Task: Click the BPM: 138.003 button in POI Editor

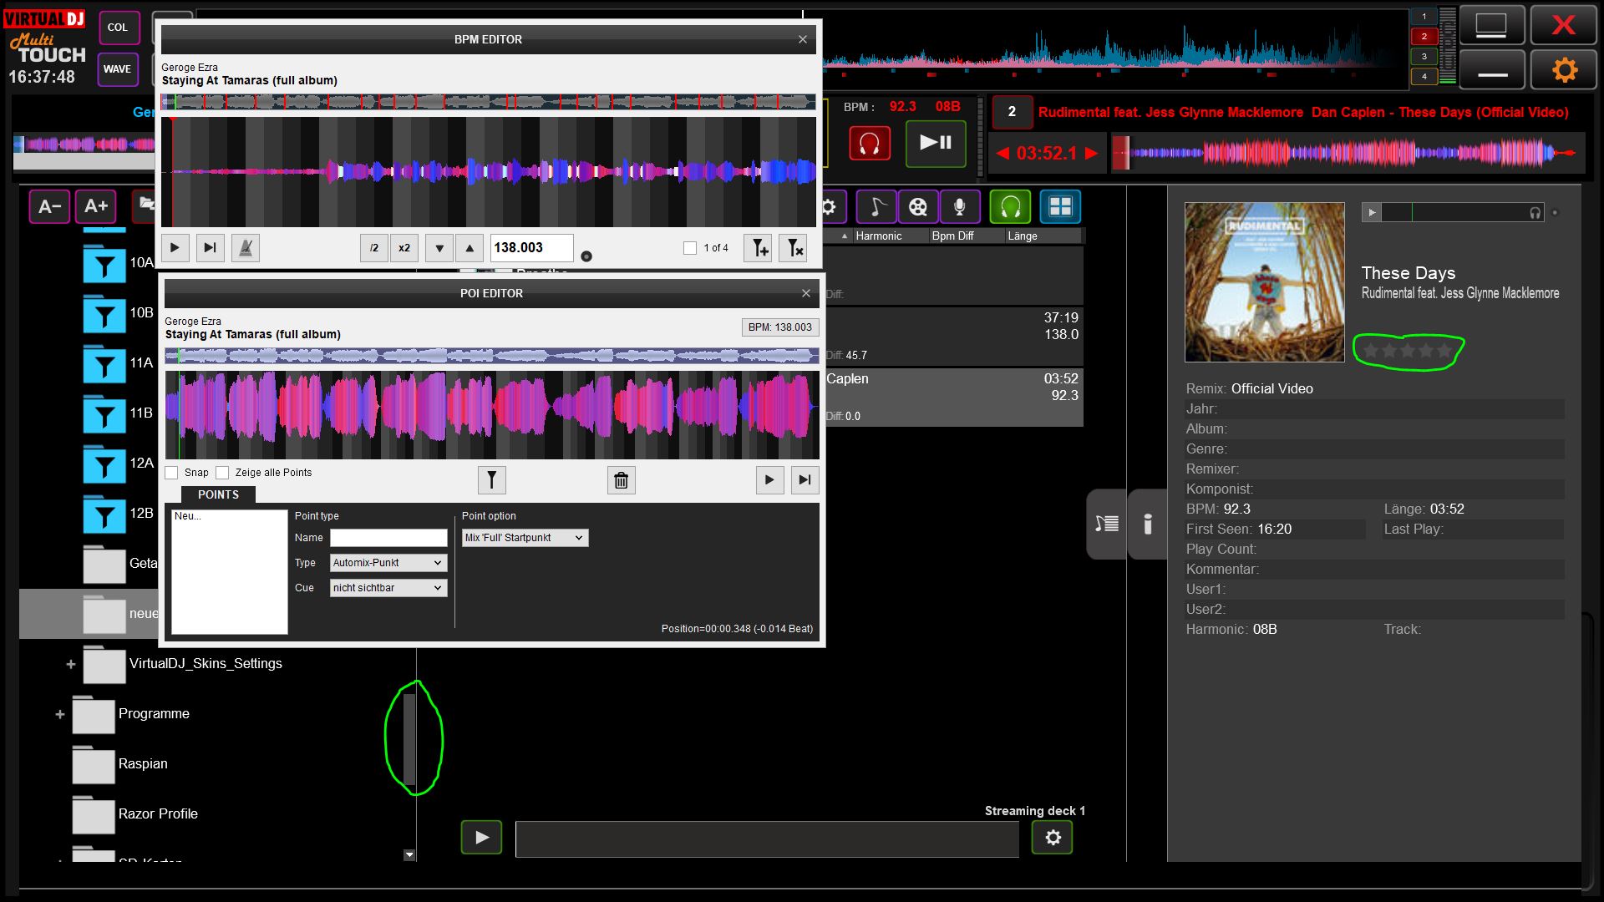Action: (780, 327)
